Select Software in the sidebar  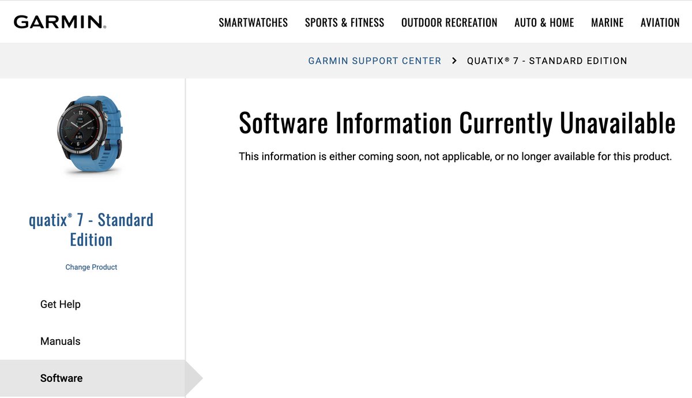92,378
